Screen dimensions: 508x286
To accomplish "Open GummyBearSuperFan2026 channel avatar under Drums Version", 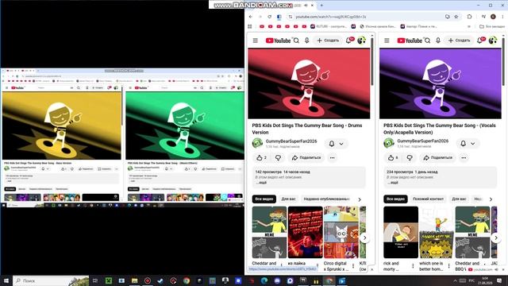I will tap(257, 143).
